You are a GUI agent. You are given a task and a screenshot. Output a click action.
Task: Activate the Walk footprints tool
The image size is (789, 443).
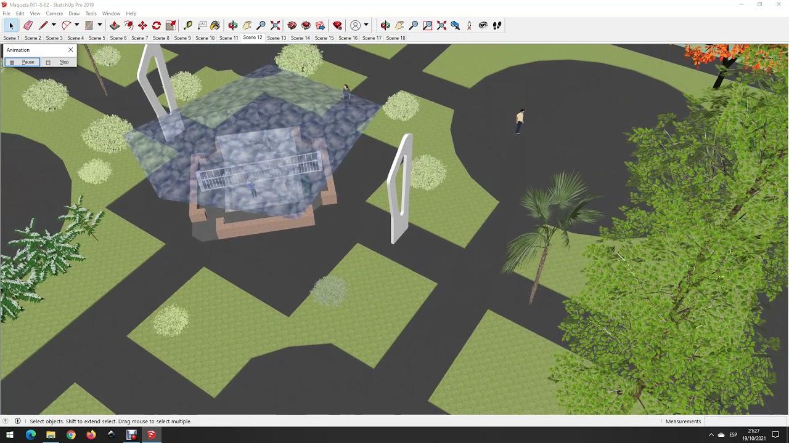pos(497,25)
